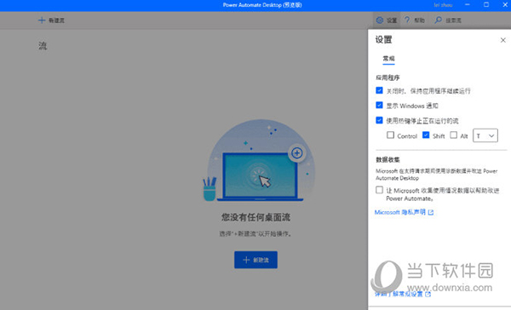The height and width of the screenshot is (310, 511).
Task: Maximize the Power Automate Desktop window
Action: click(486, 5)
